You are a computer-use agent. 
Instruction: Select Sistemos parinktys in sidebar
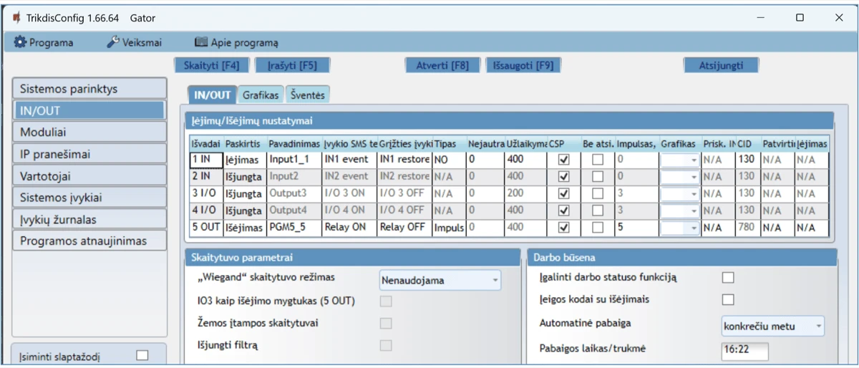tap(89, 89)
